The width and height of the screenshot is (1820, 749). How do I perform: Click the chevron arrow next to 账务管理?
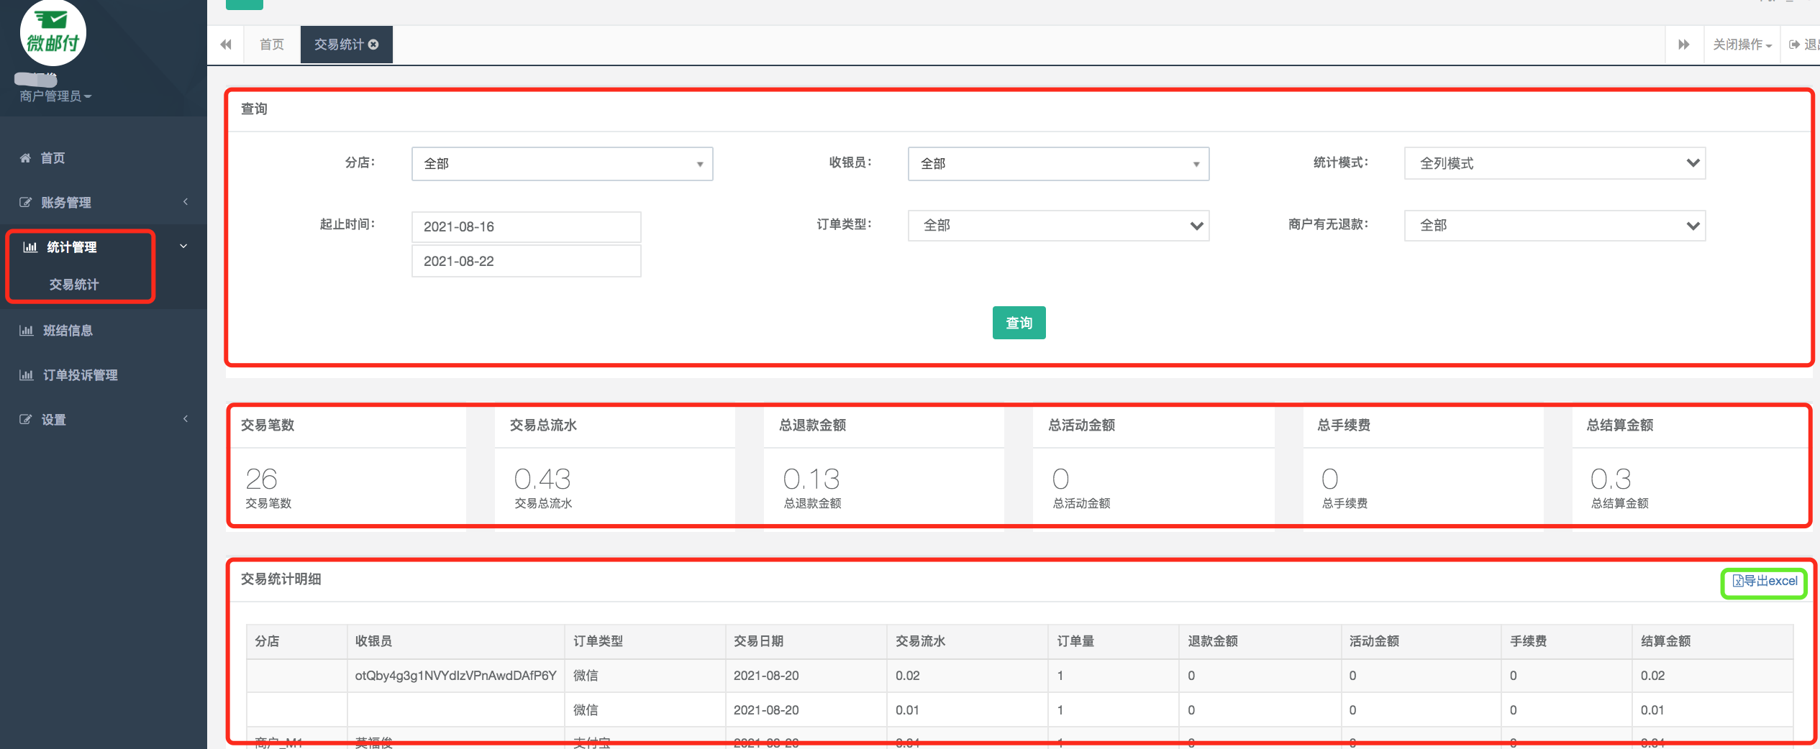click(x=186, y=202)
